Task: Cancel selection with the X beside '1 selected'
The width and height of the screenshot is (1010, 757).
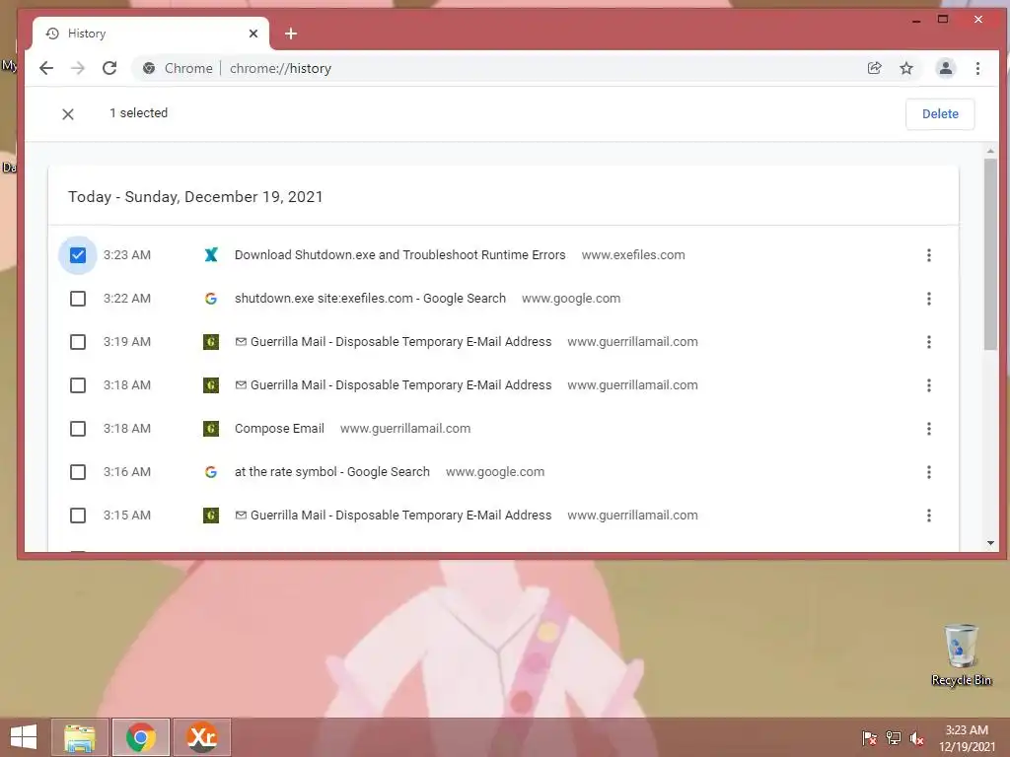Action: (68, 114)
